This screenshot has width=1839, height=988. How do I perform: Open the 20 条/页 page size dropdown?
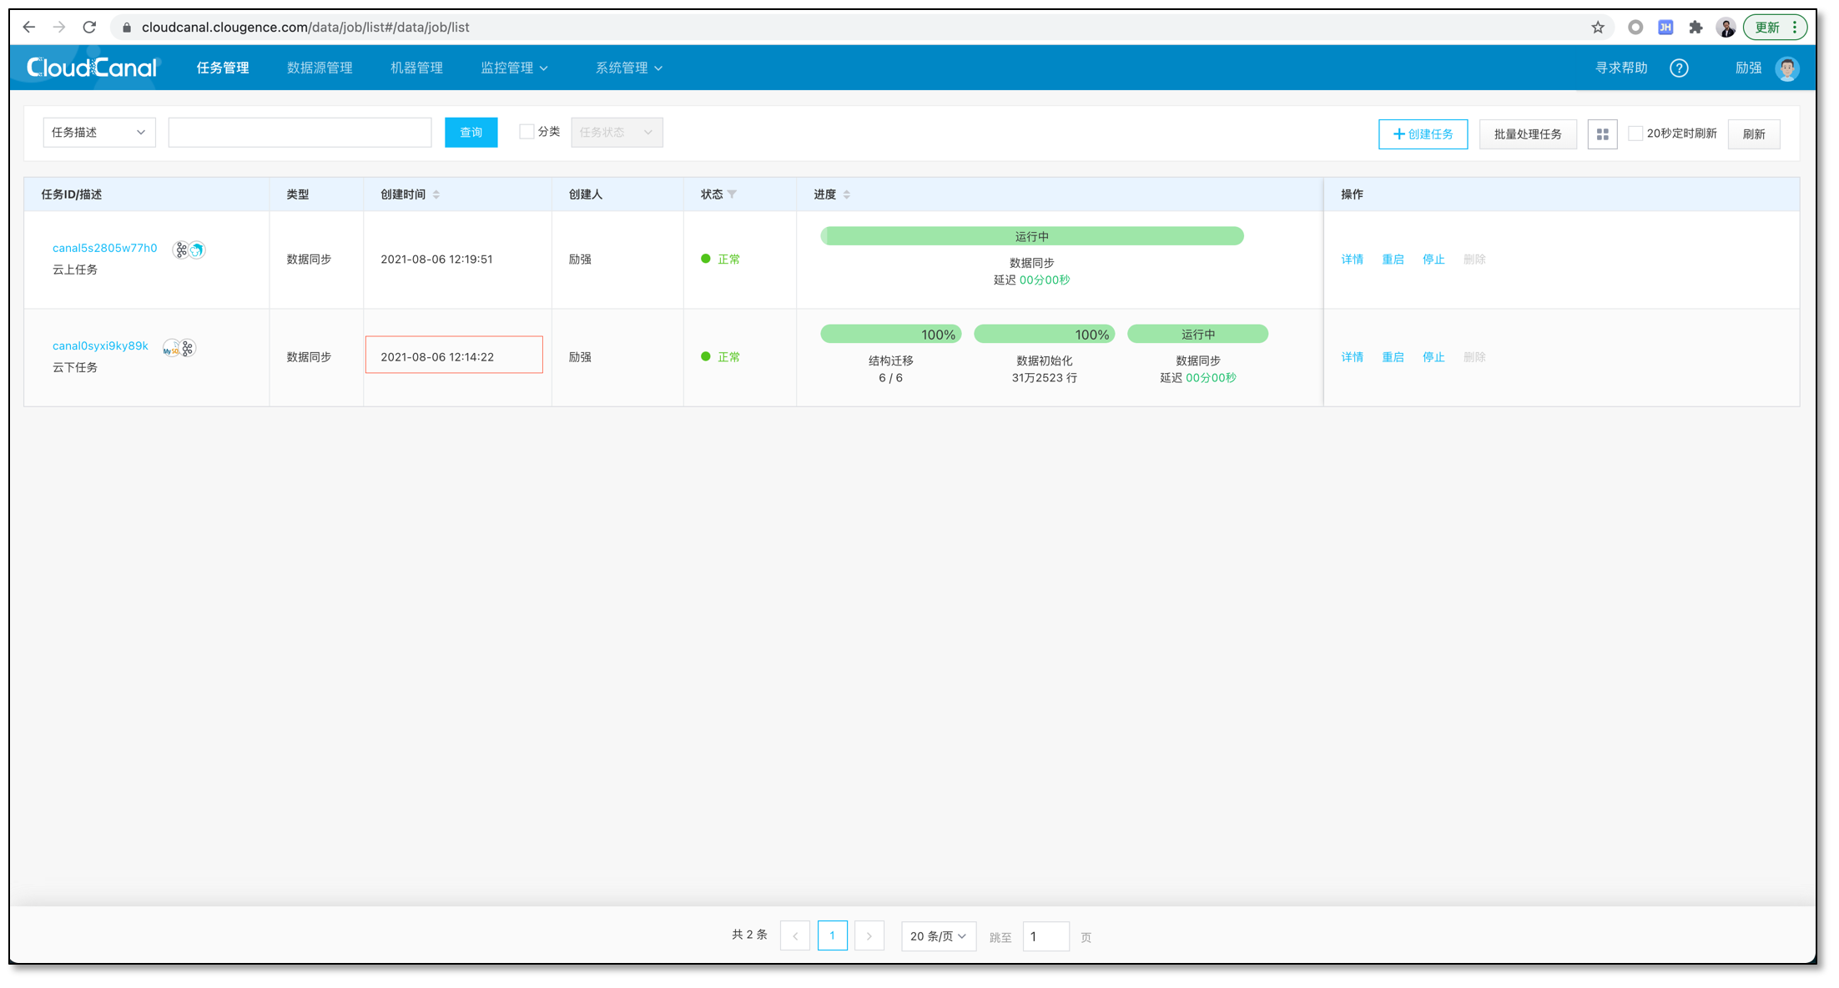click(x=938, y=936)
